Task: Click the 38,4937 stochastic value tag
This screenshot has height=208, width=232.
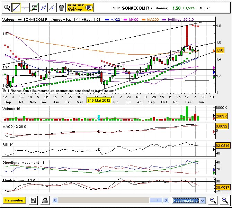Action: click(x=223, y=188)
